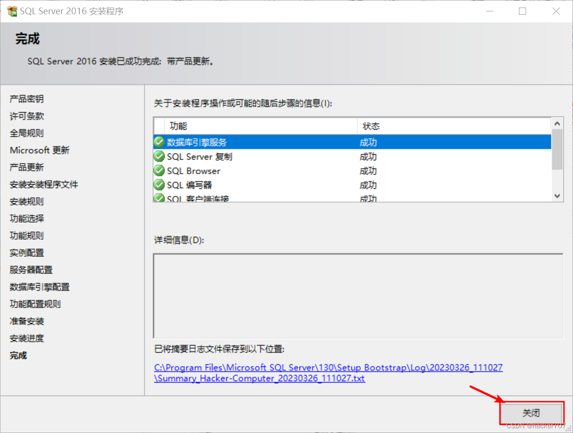Screen dimensions: 573x433
Task: Click the 关闭 button
Action: pyautogui.click(x=531, y=413)
